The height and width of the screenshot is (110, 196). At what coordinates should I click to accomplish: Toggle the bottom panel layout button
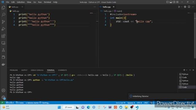click(x=171, y=2)
